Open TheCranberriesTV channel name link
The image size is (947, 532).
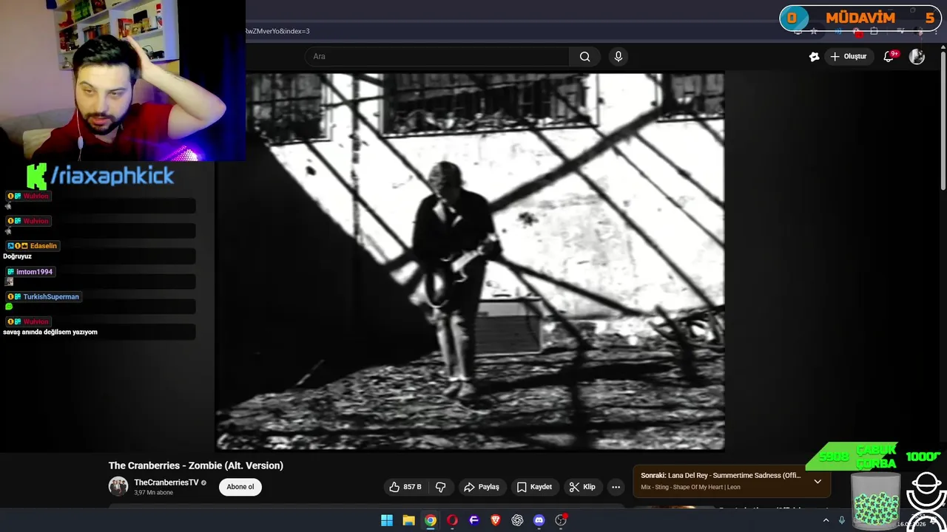[166, 482]
